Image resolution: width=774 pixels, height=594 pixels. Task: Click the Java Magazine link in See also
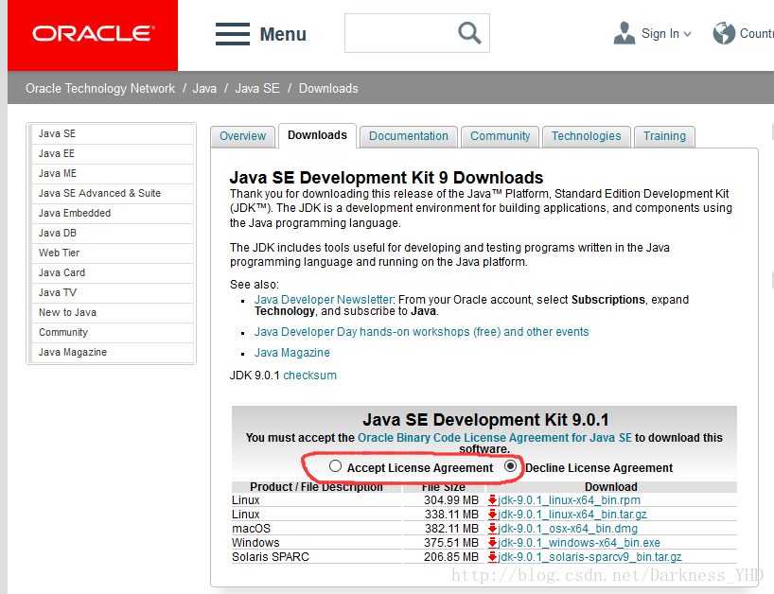point(292,353)
